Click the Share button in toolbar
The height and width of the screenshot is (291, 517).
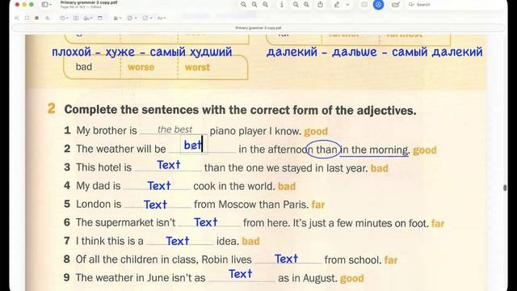(320, 5)
